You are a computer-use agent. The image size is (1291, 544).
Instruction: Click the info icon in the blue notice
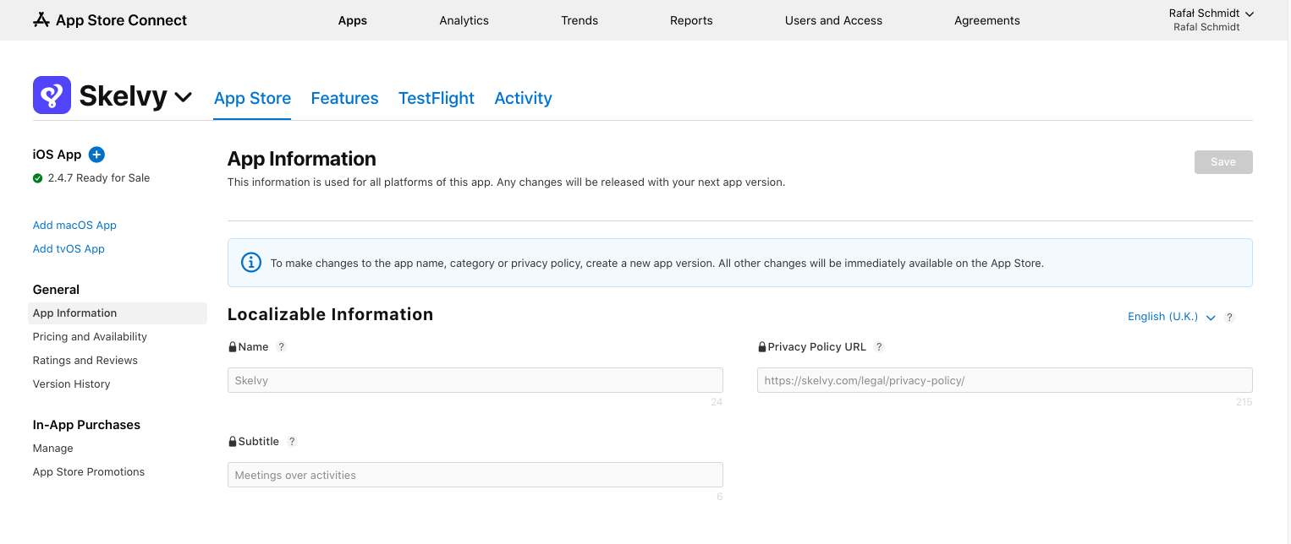251,263
